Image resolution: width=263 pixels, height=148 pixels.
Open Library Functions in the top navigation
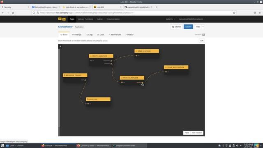coord(85,19)
